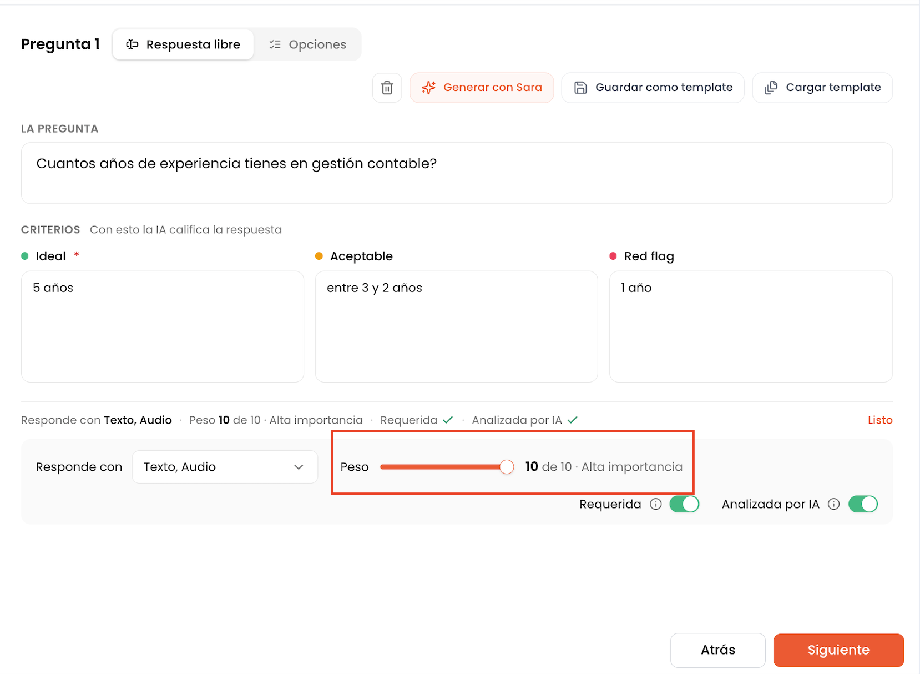Click the CRITERIOS section label
This screenshot has height=674, width=920.
pos(50,230)
